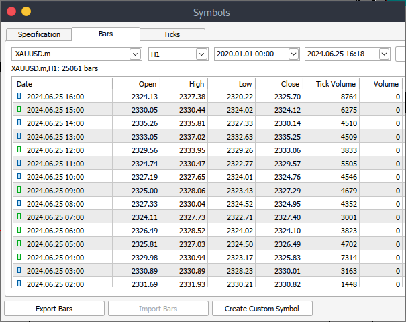Click tick volume value 3001
The width and height of the screenshot is (406, 322).
click(349, 217)
